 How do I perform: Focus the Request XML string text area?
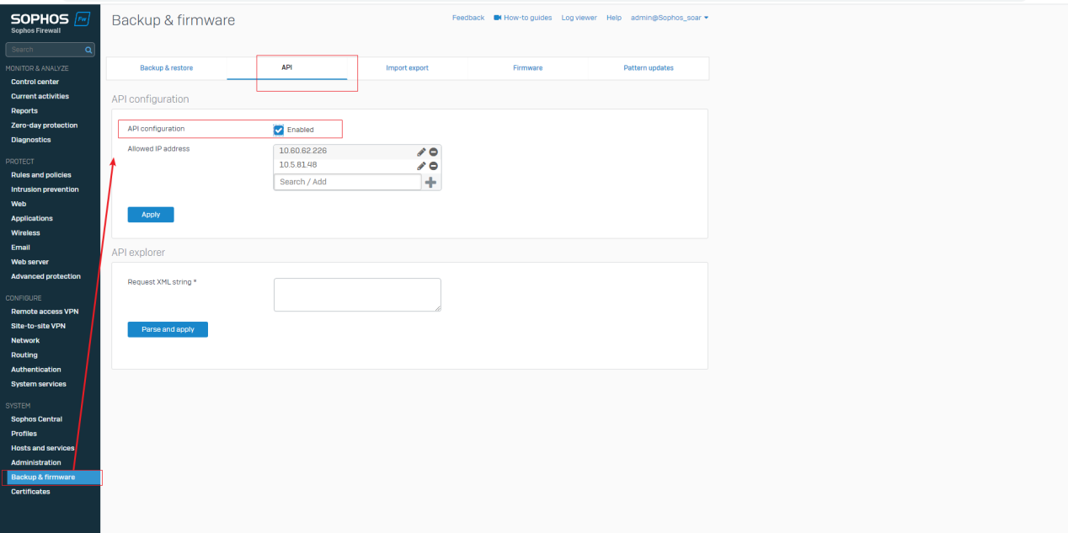click(x=357, y=295)
